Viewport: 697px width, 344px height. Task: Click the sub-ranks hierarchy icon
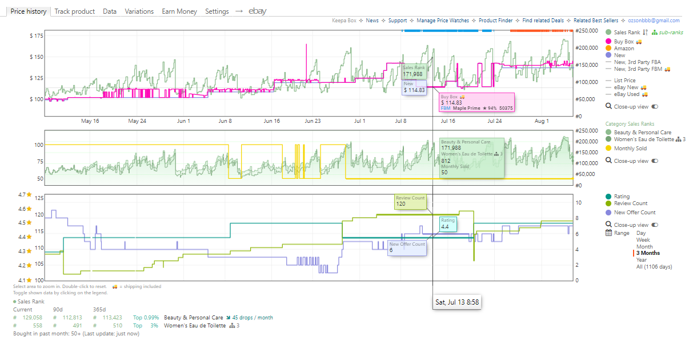[655, 33]
